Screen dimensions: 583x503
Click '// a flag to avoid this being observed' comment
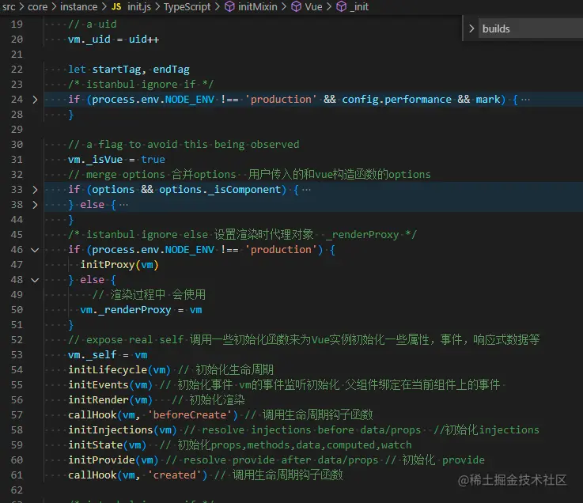184,145
